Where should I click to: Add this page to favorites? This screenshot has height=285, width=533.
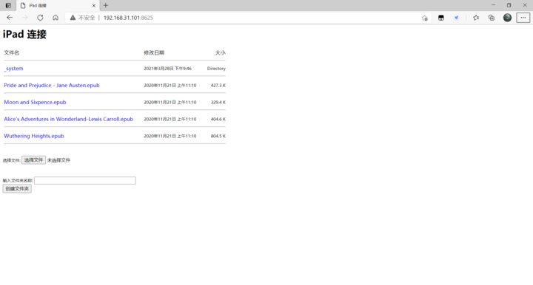click(425, 18)
